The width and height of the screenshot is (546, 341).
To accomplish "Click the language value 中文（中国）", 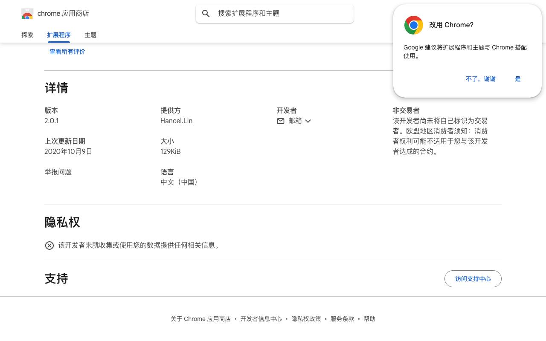I will [179, 182].
